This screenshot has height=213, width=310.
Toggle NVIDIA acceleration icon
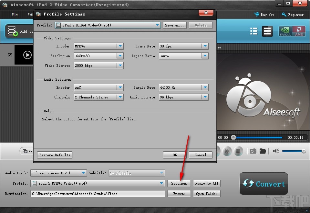pos(285,31)
